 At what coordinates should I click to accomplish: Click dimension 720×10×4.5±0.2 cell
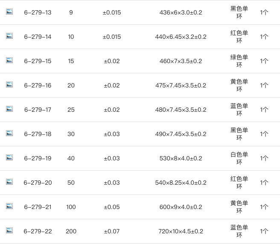181,231
